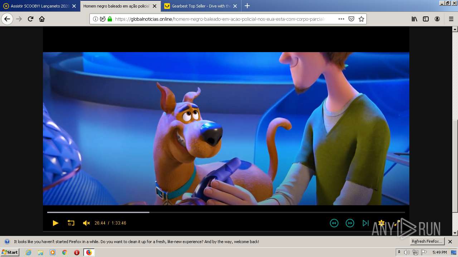
Task: Bookmark this page with star
Action: pos(361,19)
